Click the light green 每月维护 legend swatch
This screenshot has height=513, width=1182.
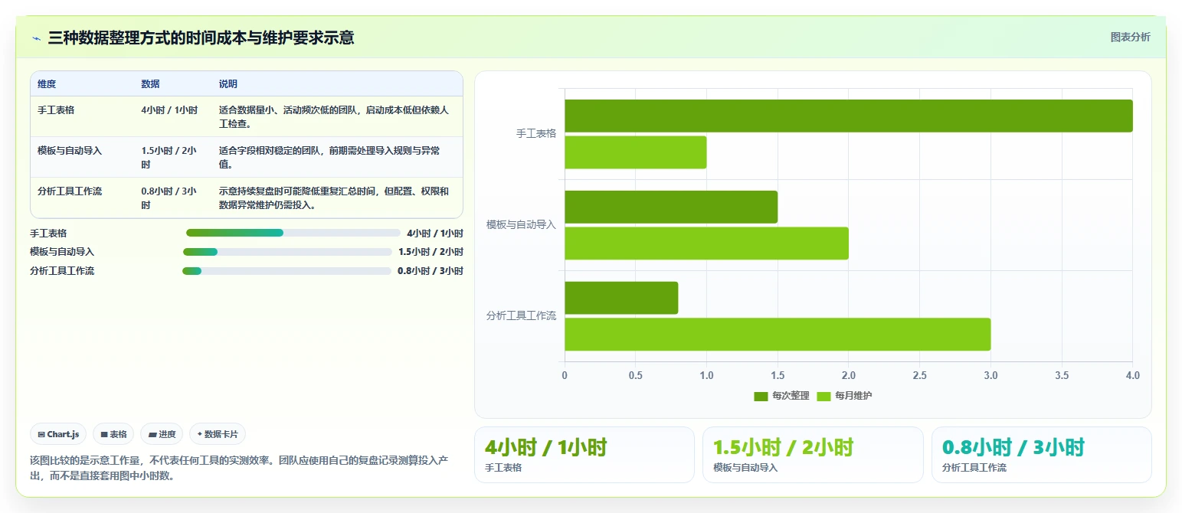[823, 397]
